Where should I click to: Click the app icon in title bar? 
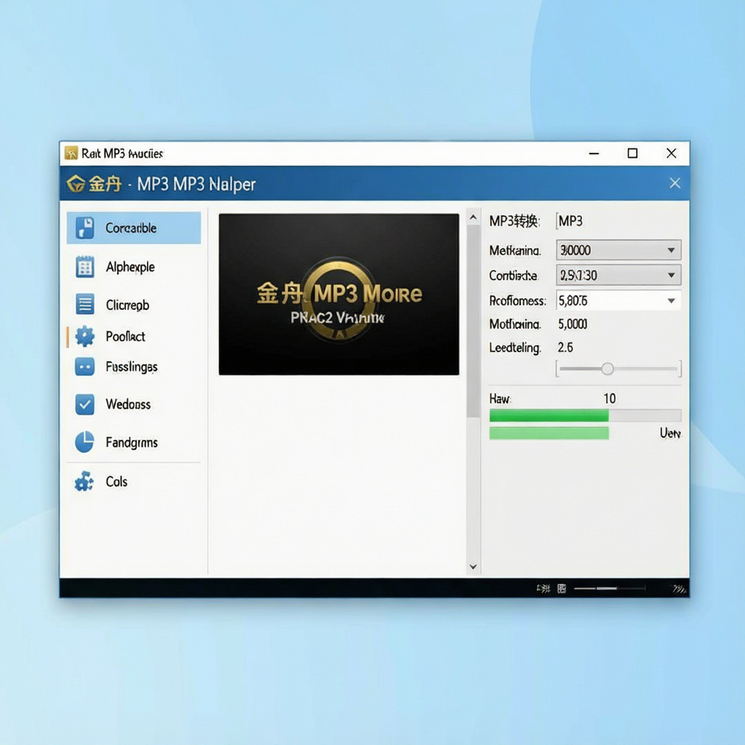(71, 153)
